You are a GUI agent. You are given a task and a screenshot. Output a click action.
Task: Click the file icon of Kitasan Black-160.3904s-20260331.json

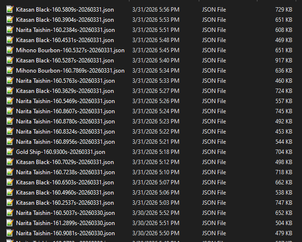coord(10,20)
